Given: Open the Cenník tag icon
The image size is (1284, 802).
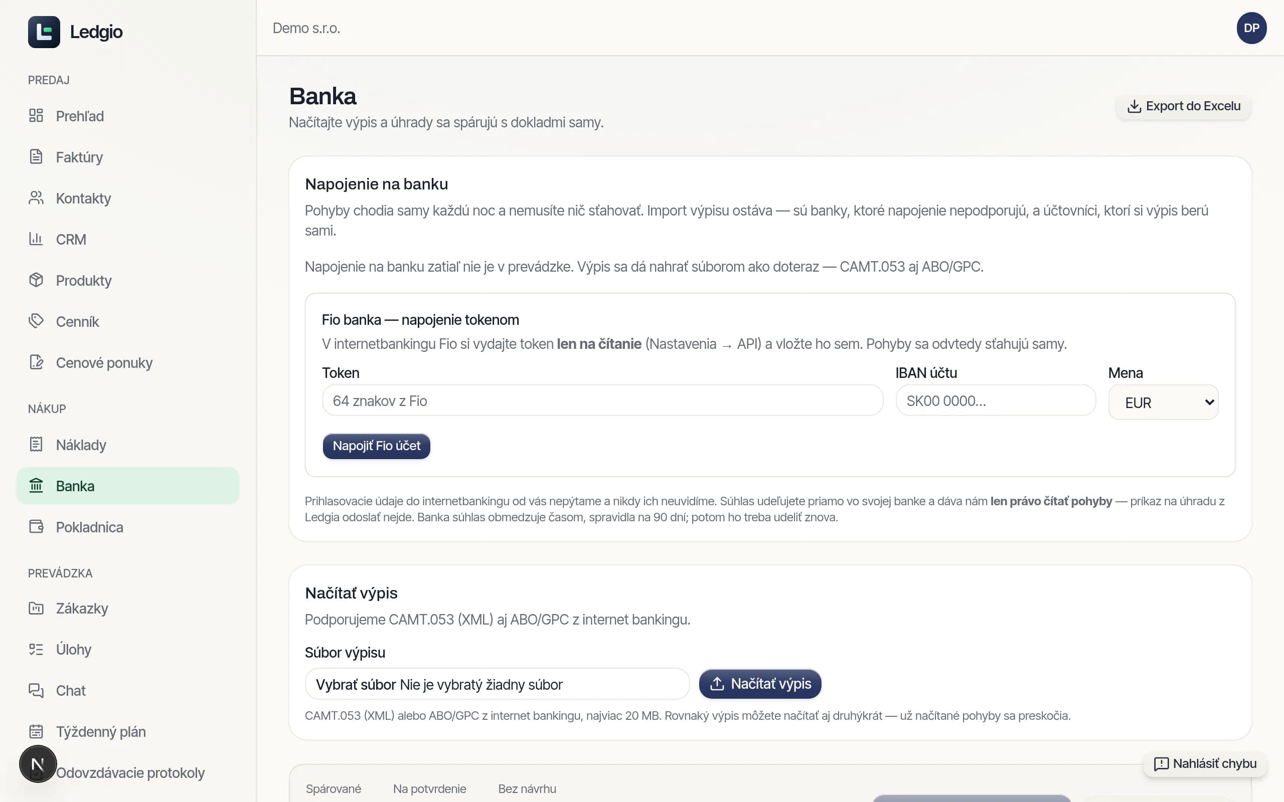Looking at the screenshot, I should [x=36, y=321].
